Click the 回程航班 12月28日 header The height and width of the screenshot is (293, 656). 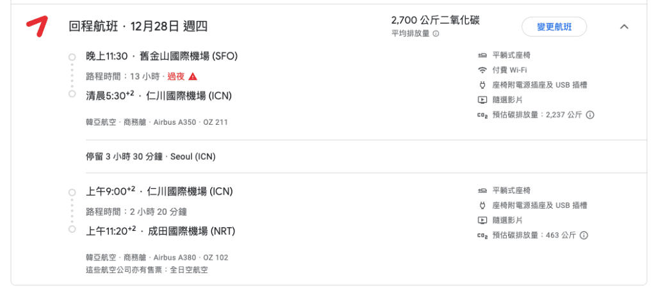[138, 27]
